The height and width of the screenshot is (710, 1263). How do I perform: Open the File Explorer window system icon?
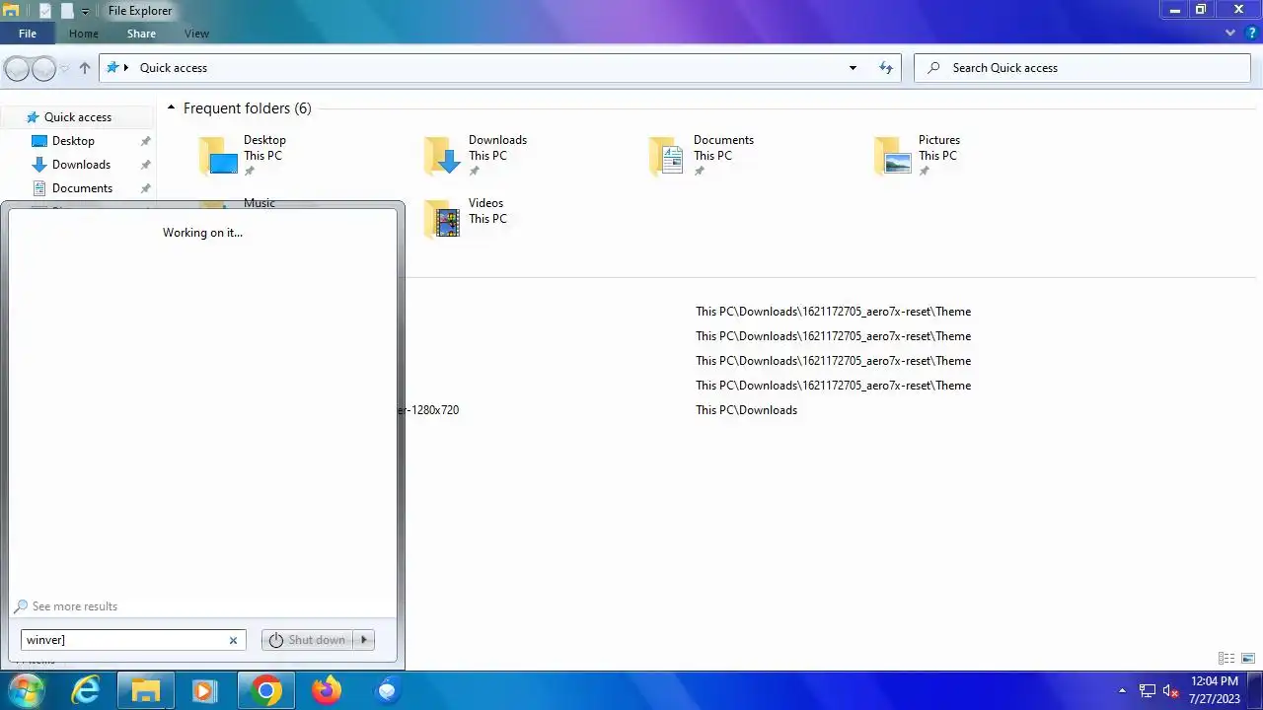(x=11, y=11)
